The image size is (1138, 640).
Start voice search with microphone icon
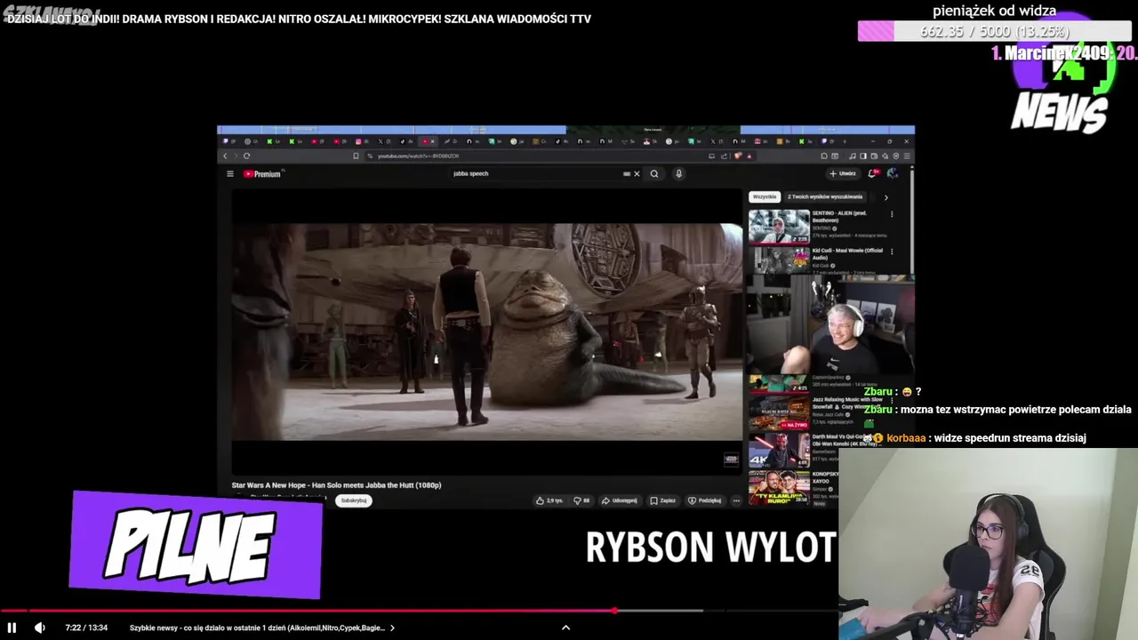pyautogui.click(x=678, y=174)
